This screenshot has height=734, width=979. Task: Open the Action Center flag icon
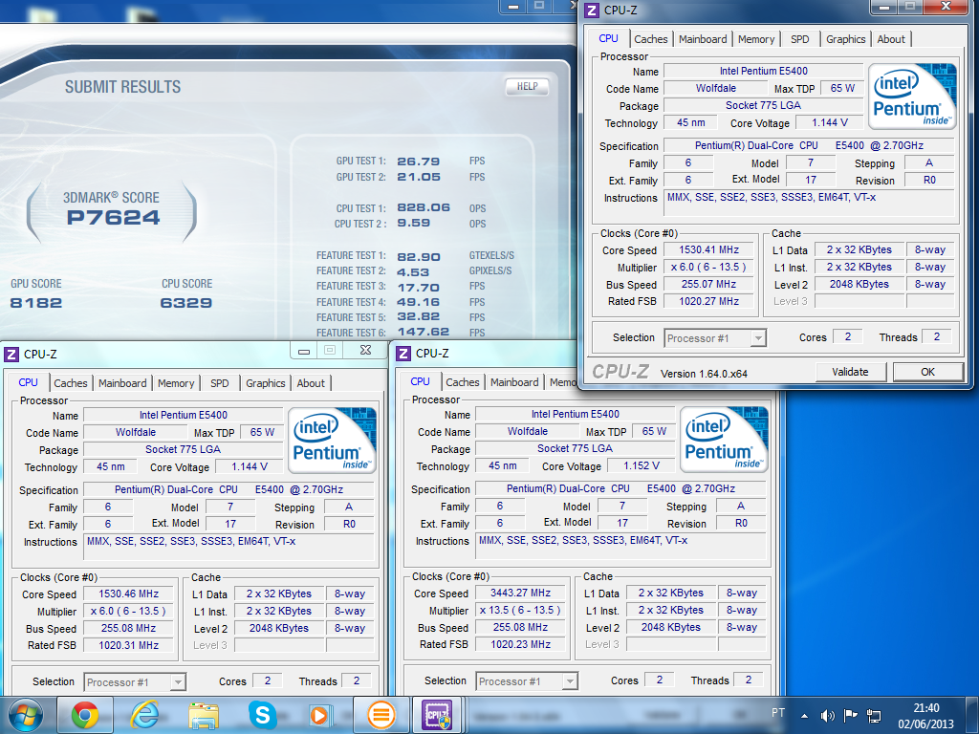pos(850,715)
